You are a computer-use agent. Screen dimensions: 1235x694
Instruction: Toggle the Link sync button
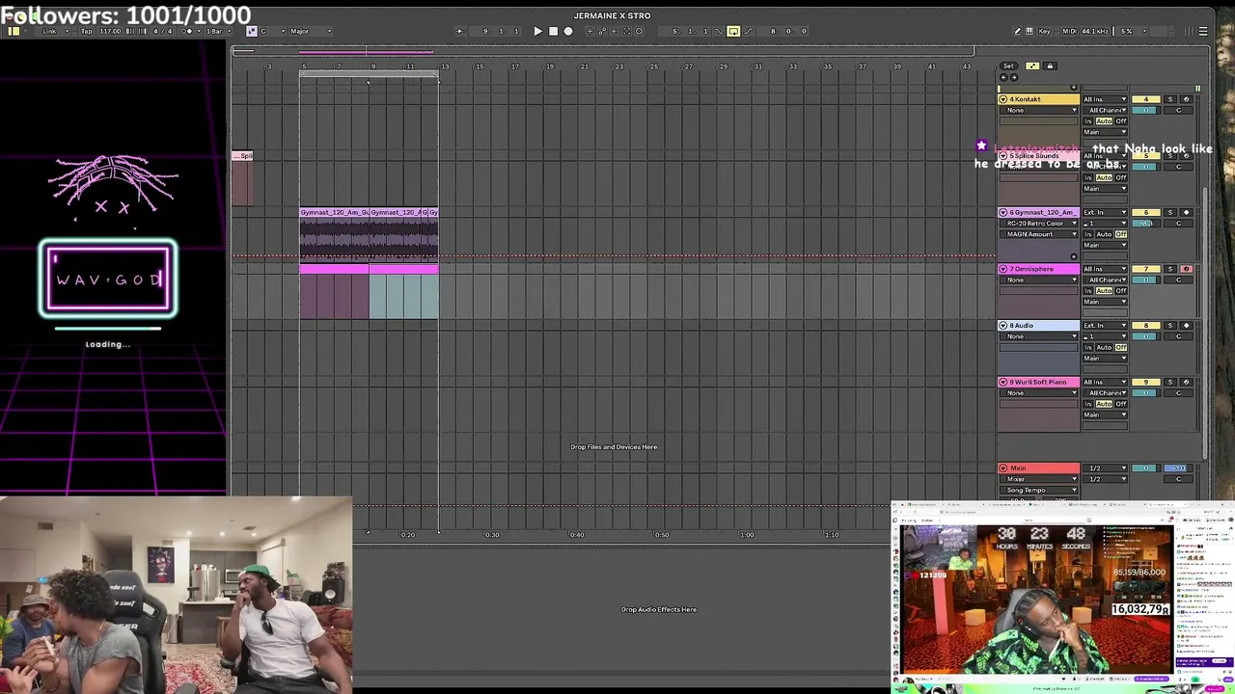coord(50,31)
